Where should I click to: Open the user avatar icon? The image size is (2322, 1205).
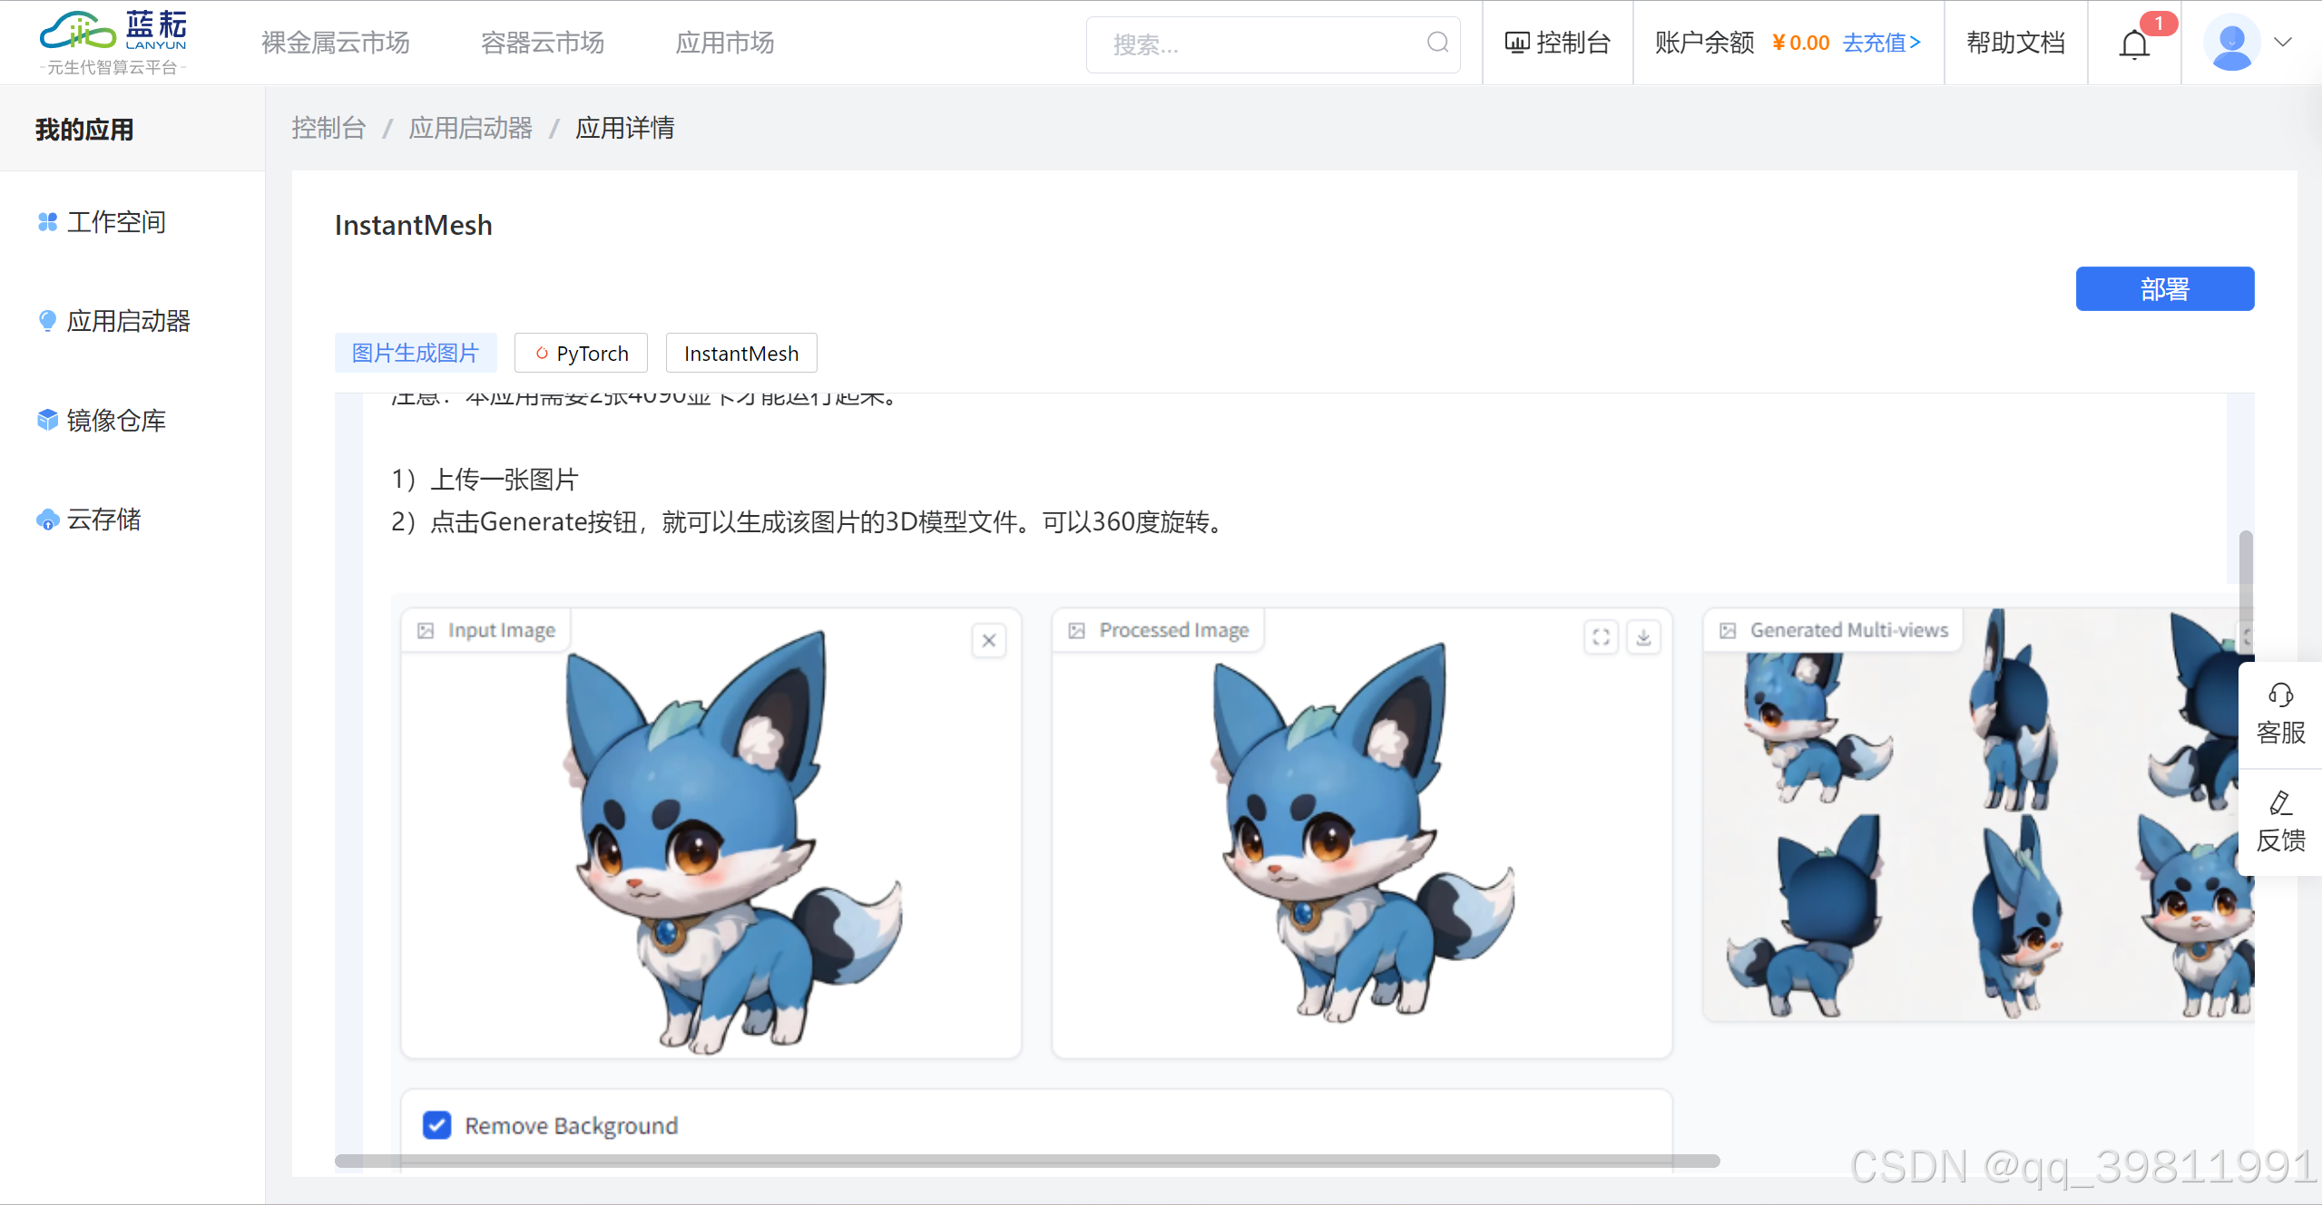[2230, 43]
